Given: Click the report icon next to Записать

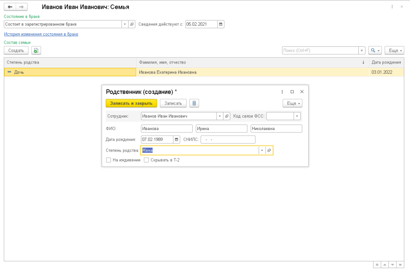Looking at the screenshot, I should point(194,103).
